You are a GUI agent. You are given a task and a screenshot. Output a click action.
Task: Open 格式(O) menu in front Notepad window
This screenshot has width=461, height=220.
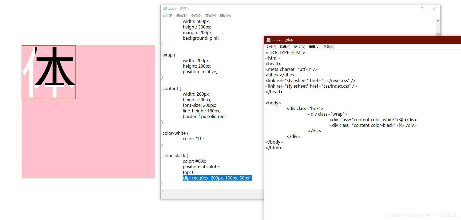(x=299, y=47)
